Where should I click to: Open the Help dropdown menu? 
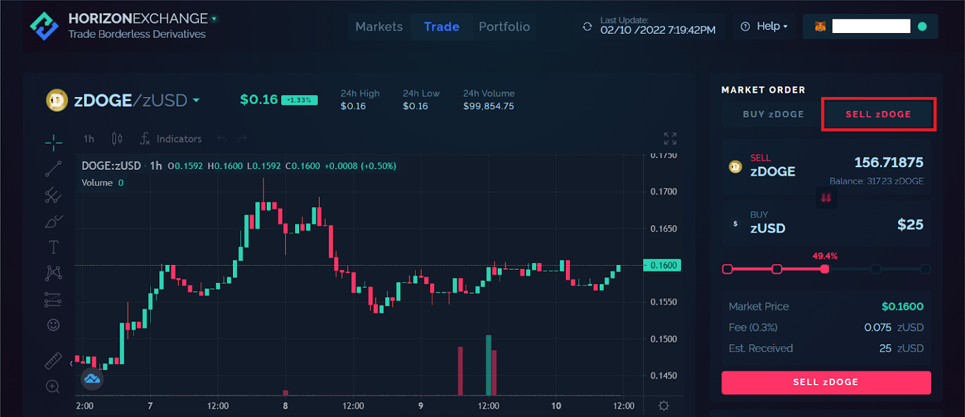pyautogui.click(x=764, y=26)
